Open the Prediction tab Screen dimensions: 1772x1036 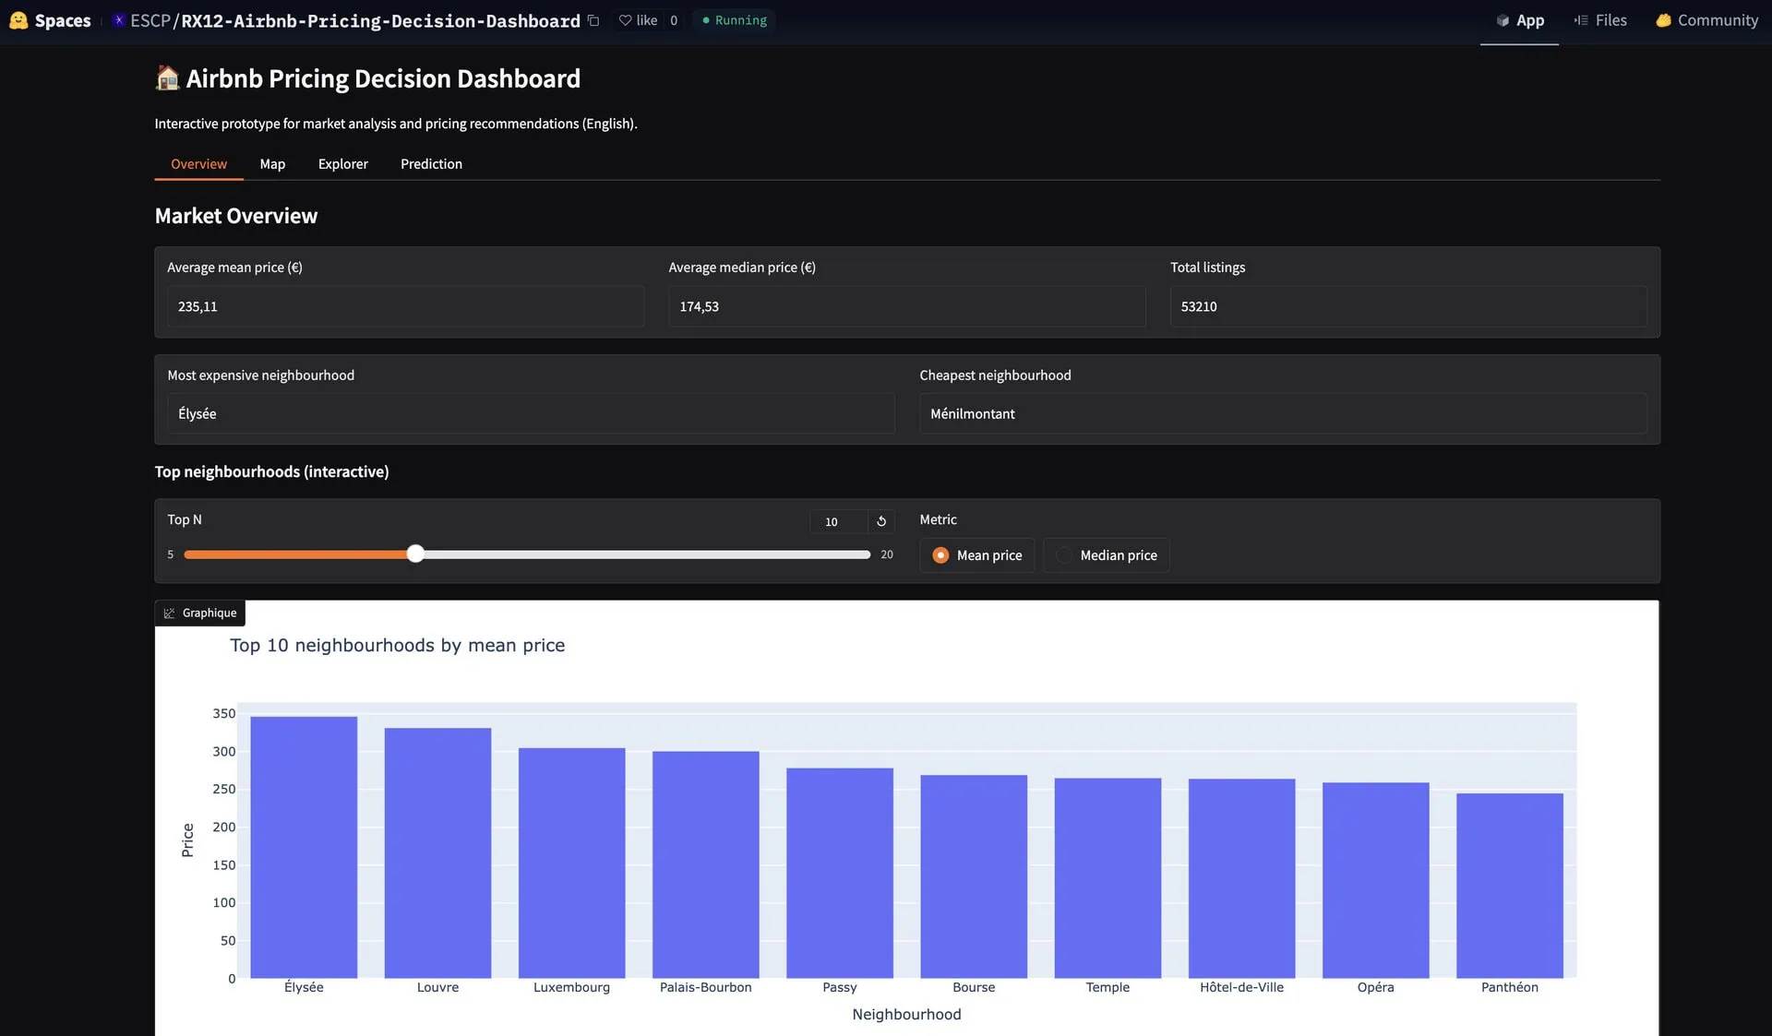coord(431,164)
